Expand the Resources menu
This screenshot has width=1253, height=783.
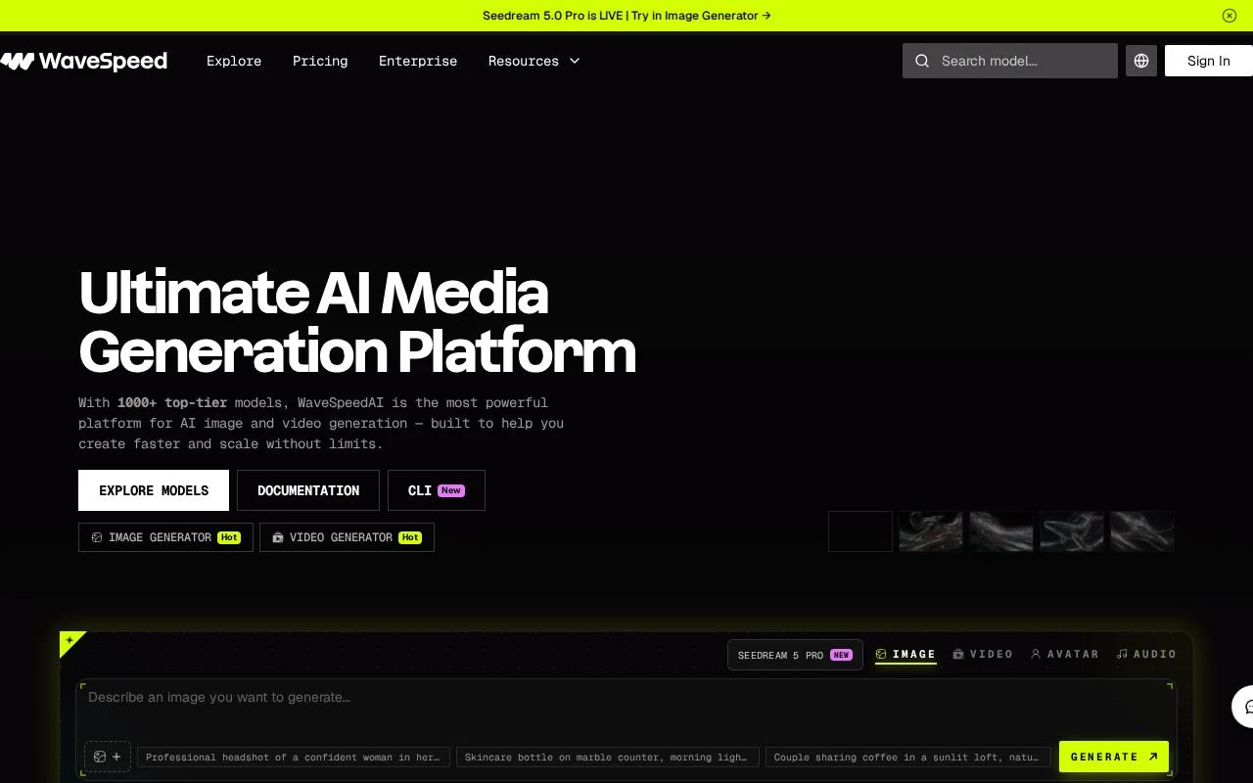[x=534, y=61]
